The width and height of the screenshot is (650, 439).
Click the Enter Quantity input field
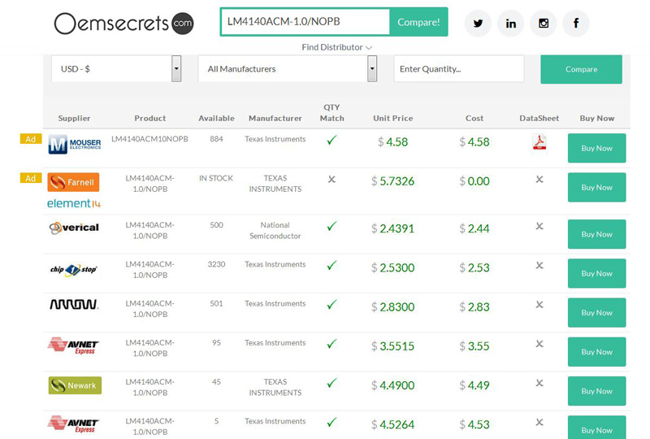tap(459, 69)
